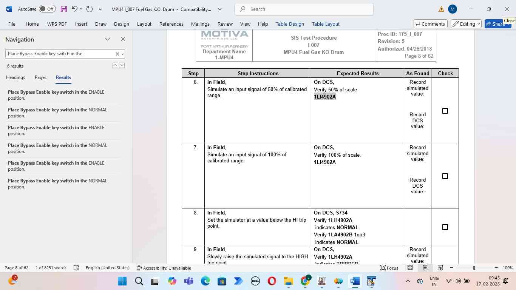Open the Review tab
516x290 pixels.
coord(225,24)
